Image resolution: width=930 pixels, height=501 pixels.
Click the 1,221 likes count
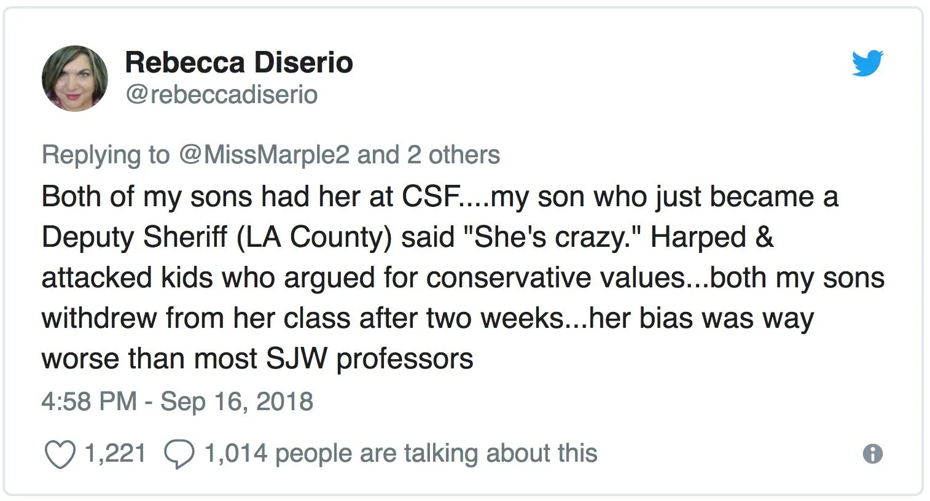[115, 454]
